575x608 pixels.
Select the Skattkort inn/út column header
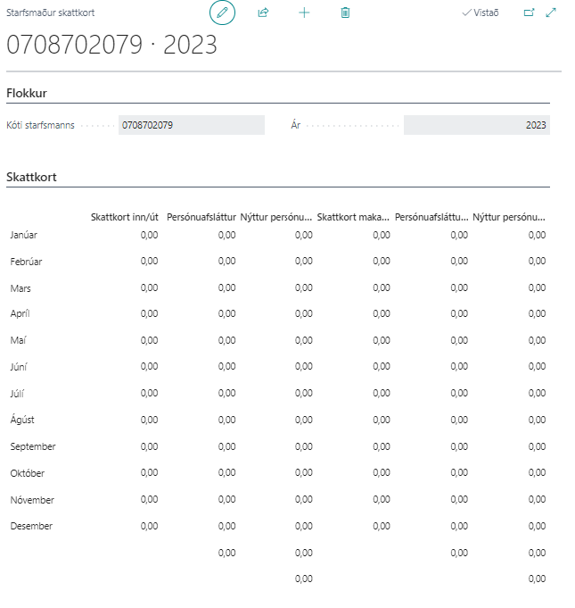(x=124, y=217)
